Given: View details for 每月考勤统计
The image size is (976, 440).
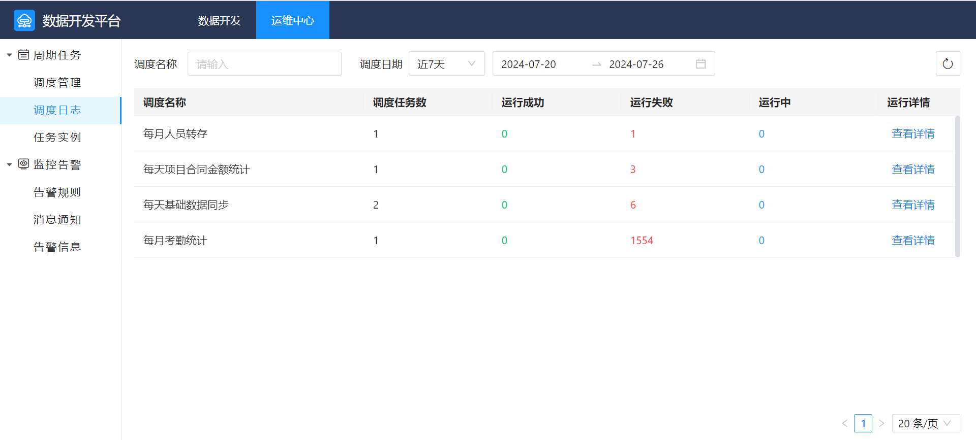Looking at the screenshot, I should click(913, 241).
